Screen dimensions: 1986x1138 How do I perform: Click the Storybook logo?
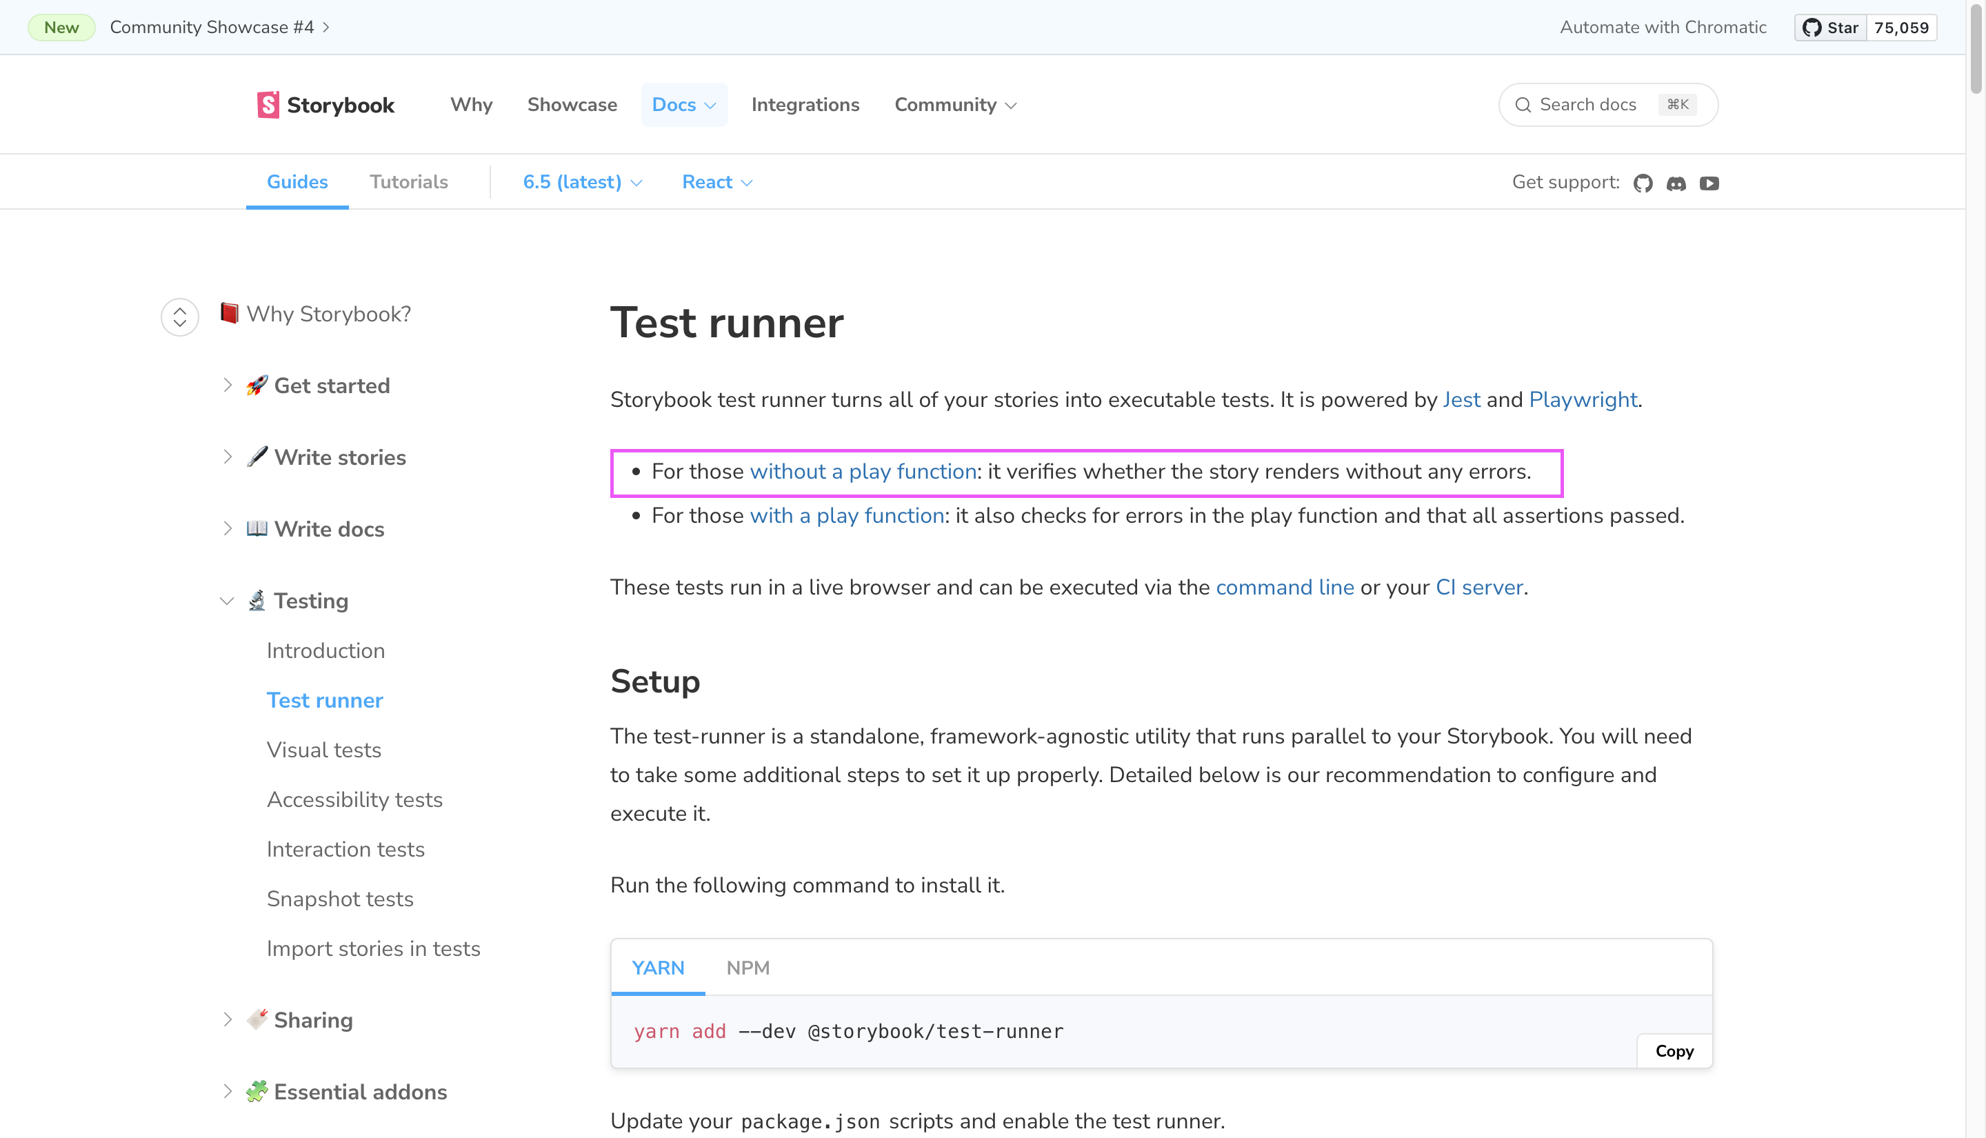click(325, 104)
